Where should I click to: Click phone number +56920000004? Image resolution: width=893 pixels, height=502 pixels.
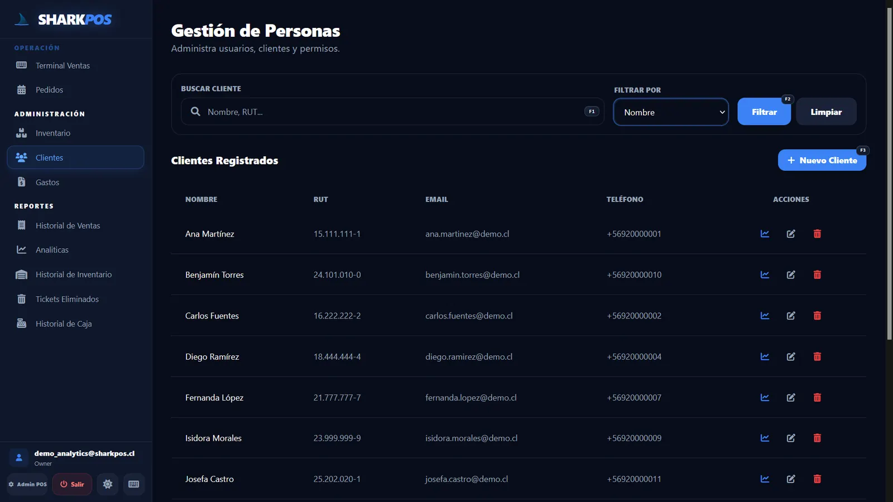(634, 356)
